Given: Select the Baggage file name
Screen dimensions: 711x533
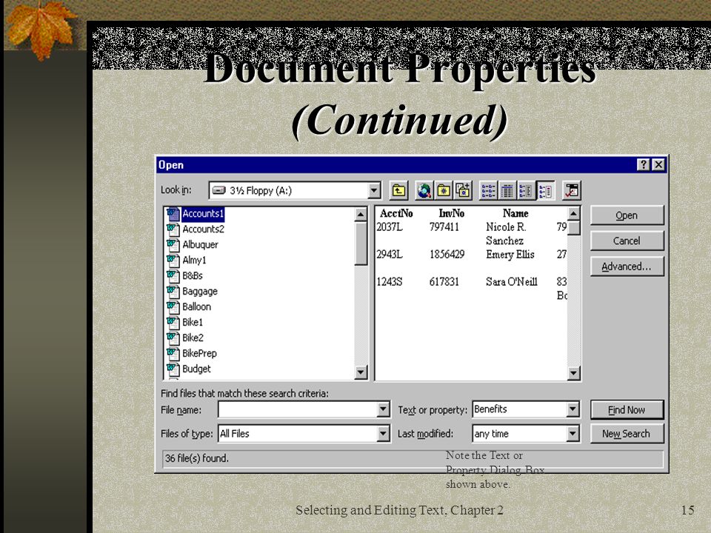Looking at the screenshot, I should pos(200,292).
